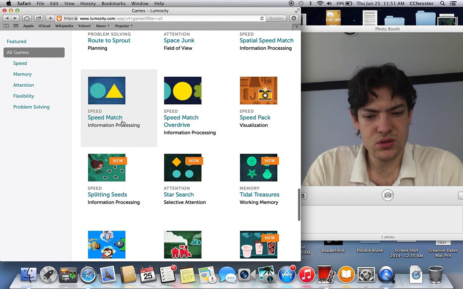Viewport: 463px width, 289px height.
Task: Open Apple bookmark in Favorites bar
Action: click(29, 26)
